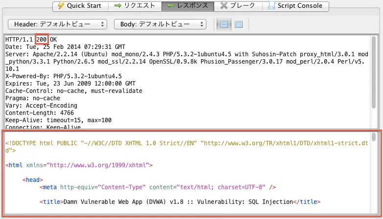Toggle split header and body view
Screen dimensions: 383x219
click(224, 24)
